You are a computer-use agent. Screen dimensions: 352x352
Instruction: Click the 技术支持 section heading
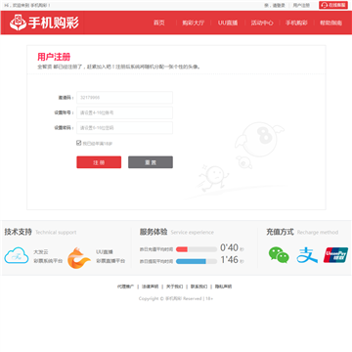pyautogui.click(x=19, y=232)
